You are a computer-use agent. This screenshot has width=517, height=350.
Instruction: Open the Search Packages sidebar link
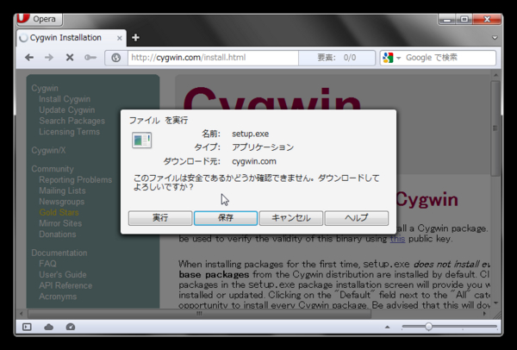(72, 121)
